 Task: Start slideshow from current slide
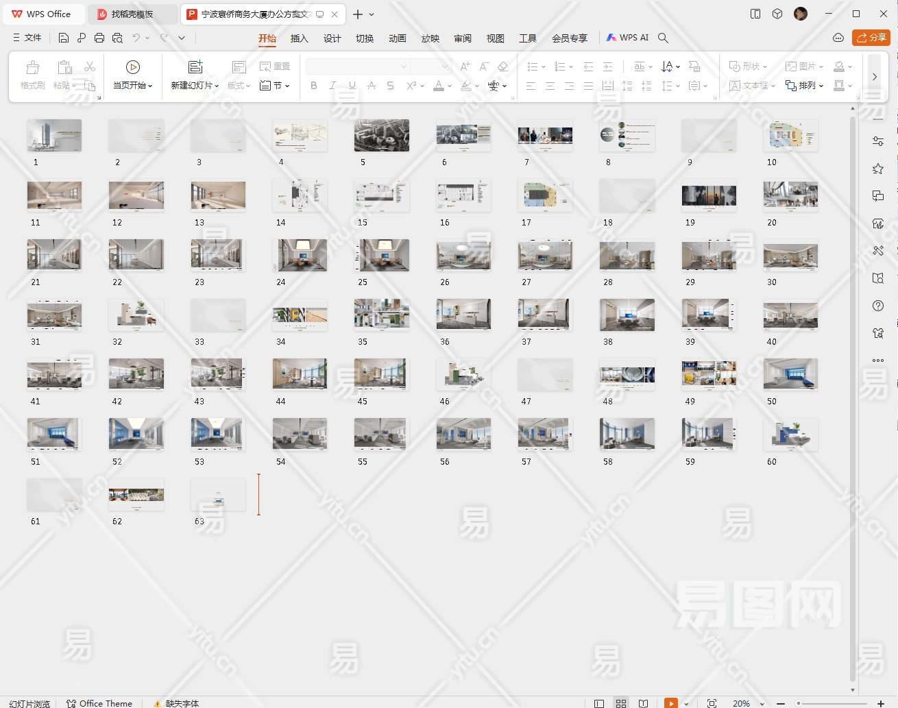pos(133,67)
